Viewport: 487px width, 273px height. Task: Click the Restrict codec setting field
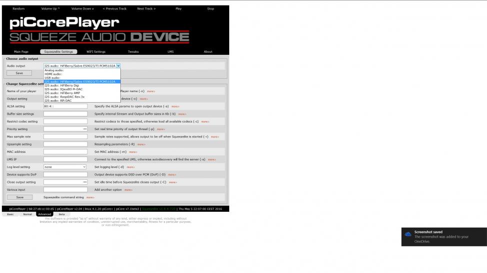(x=65, y=122)
